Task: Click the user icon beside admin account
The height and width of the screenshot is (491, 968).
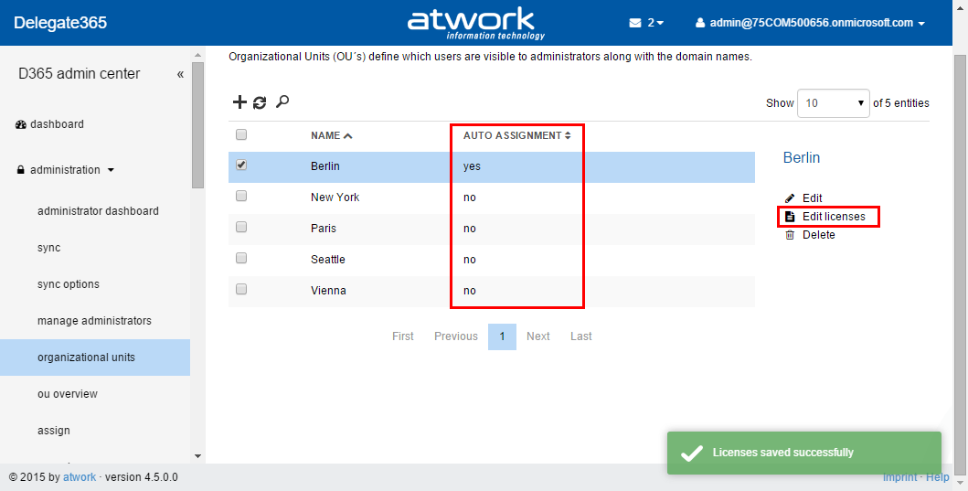Action: (x=700, y=23)
